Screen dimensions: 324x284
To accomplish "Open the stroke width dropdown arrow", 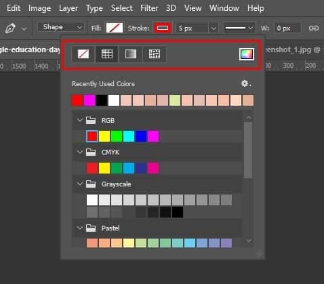I will [x=214, y=28].
